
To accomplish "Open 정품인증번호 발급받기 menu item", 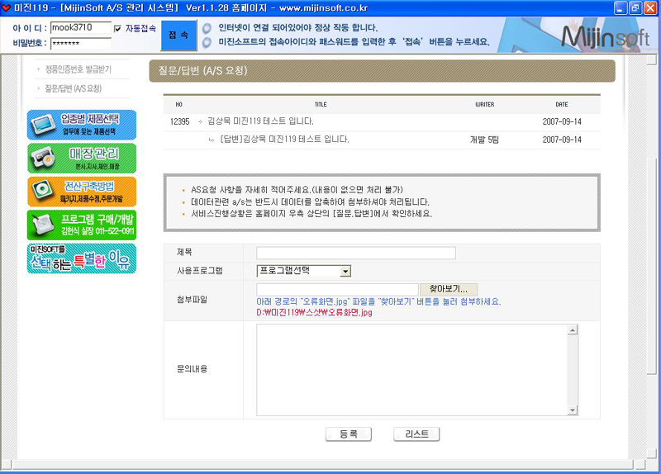I will (x=78, y=69).
